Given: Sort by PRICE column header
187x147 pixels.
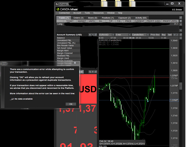Looking at the screenshot, I should point(128,21).
